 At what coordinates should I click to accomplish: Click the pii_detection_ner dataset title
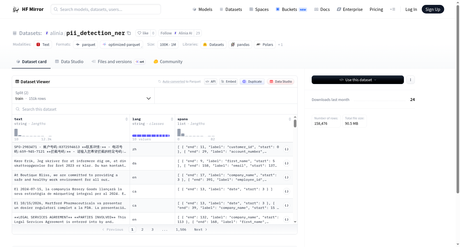point(96,33)
